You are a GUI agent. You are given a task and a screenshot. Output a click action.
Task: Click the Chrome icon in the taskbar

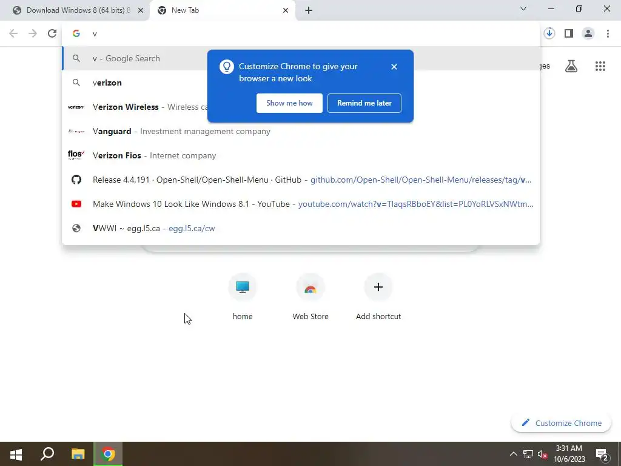pyautogui.click(x=108, y=454)
